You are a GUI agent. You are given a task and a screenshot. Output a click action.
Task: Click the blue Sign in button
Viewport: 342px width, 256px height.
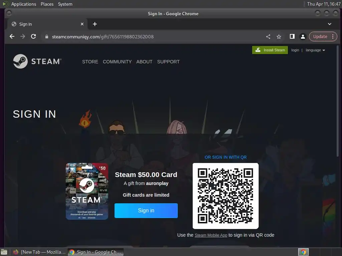[x=146, y=211]
